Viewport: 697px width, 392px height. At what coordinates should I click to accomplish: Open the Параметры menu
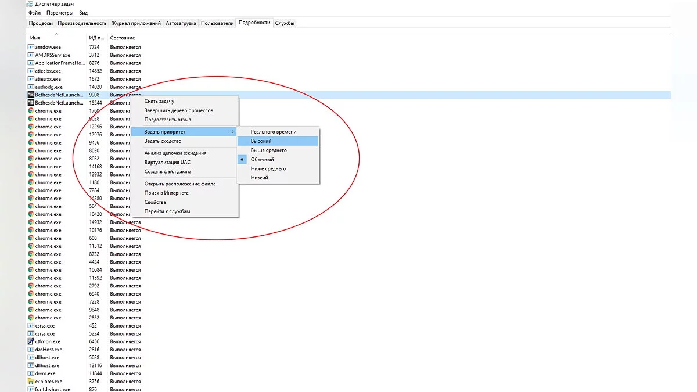[60, 13]
